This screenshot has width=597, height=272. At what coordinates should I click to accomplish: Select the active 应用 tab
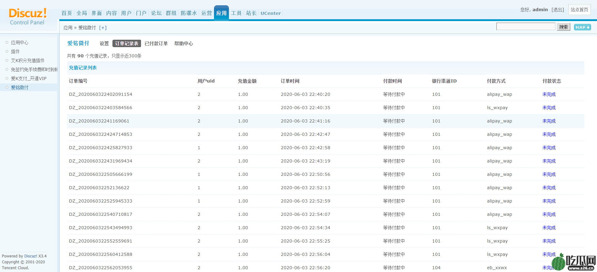click(x=221, y=13)
